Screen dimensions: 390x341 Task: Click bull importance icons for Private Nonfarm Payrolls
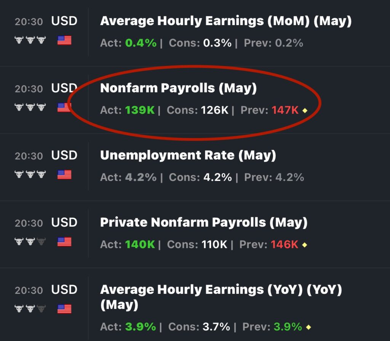click(30, 242)
